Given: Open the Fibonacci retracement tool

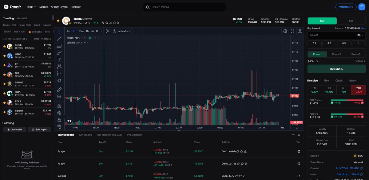Looking at the screenshot, I should pyautogui.click(x=59, y=46).
